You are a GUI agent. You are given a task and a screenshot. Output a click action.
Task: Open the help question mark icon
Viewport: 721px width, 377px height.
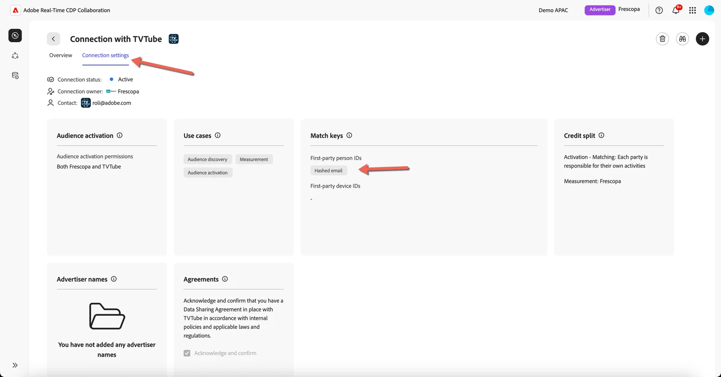[x=659, y=10]
